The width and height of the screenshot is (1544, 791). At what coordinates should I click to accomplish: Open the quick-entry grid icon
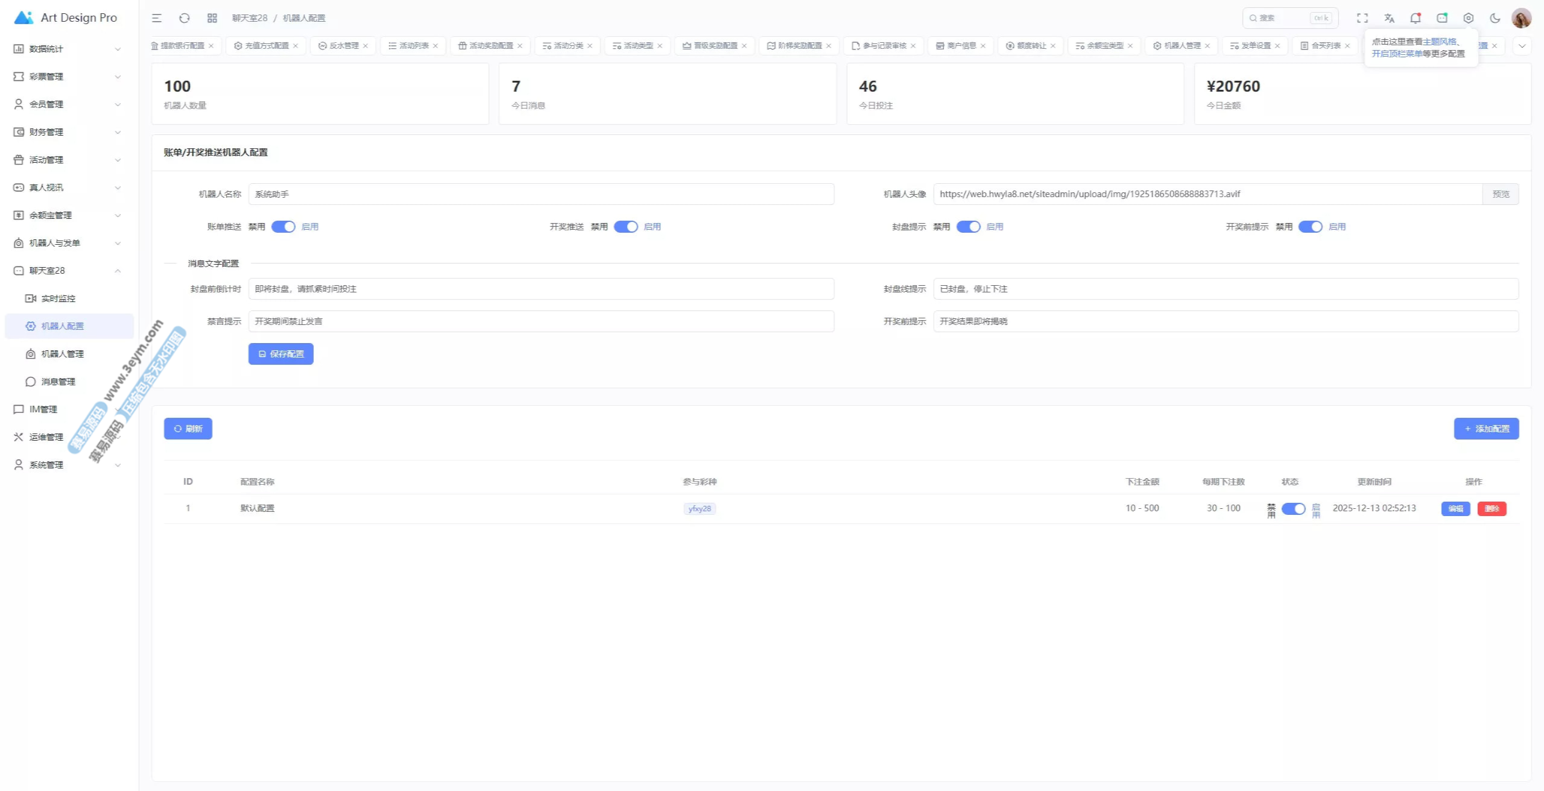[212, 18]
